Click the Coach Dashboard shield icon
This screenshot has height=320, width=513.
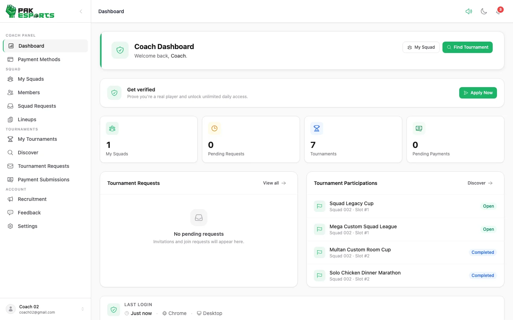(x=120, y=50)
